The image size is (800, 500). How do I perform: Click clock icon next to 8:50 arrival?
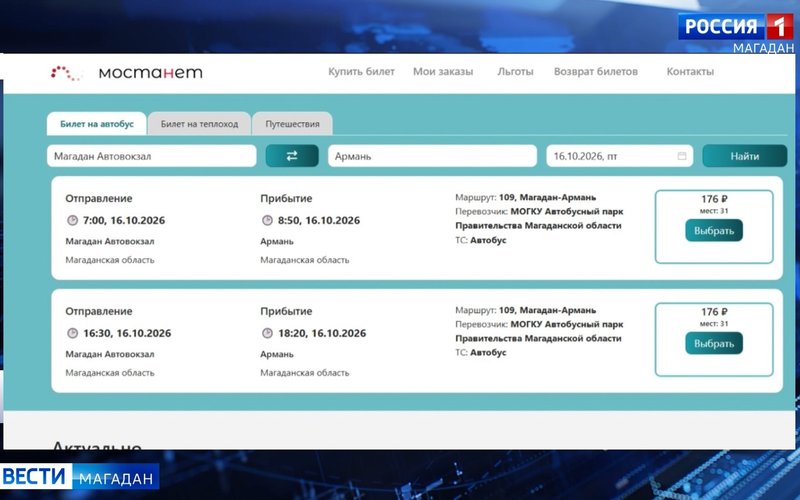tap(267, 220)
